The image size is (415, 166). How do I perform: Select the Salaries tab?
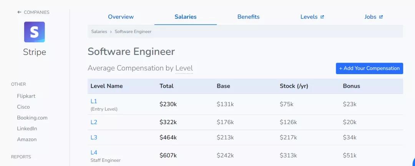[186, 17]
